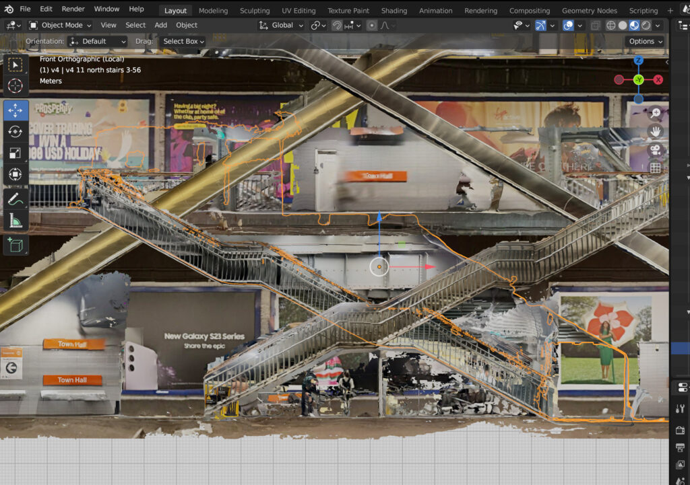
Task: Switch orthographic/perspective grid gizmo
Action: pos(656,167)
